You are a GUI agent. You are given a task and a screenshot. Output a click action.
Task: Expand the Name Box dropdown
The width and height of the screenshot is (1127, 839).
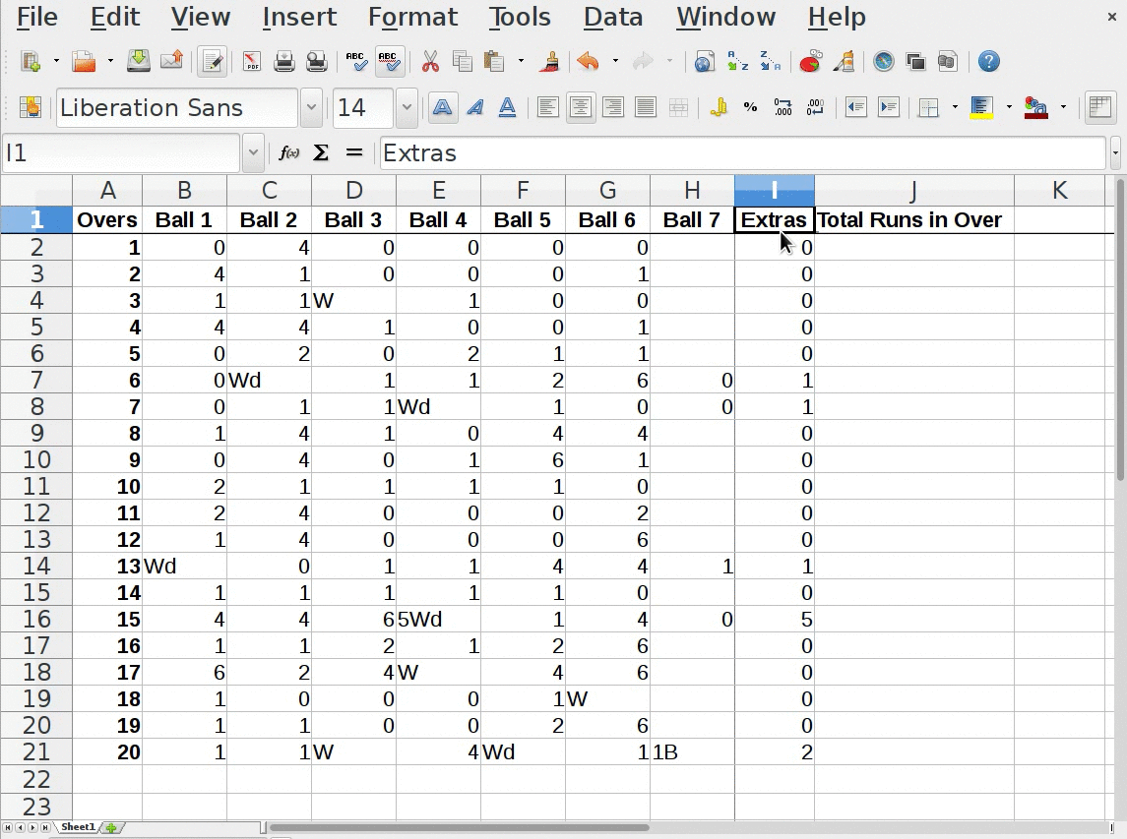pos(253,153)
